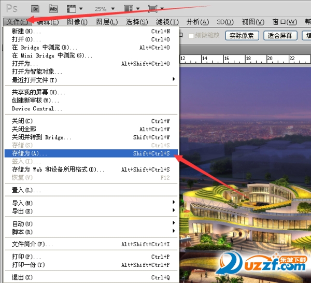Open the 图层(L) menu
Viewport: 311px width, 283px height.
pos(107,22)
